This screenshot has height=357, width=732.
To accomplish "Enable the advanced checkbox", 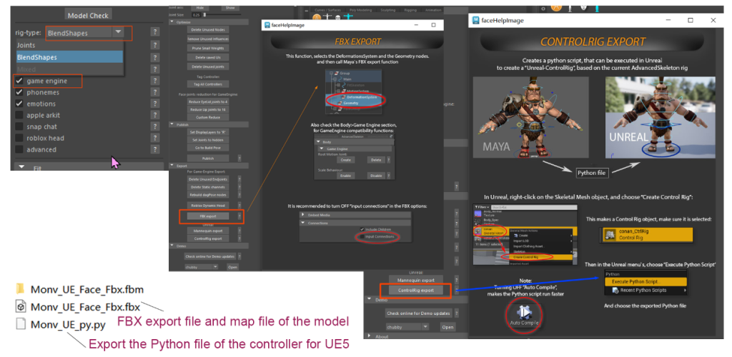I will pos(19,150).
